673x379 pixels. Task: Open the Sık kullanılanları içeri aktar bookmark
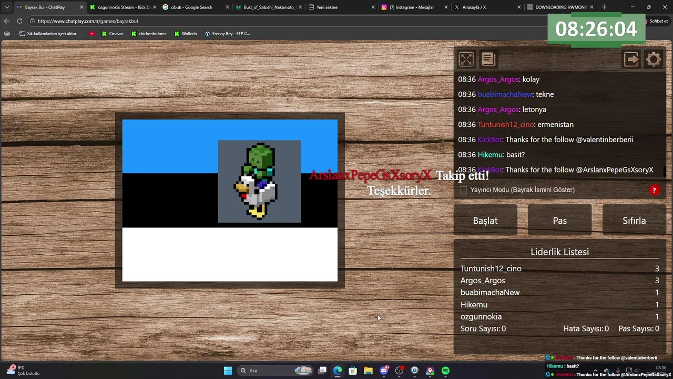coord(48,34)
